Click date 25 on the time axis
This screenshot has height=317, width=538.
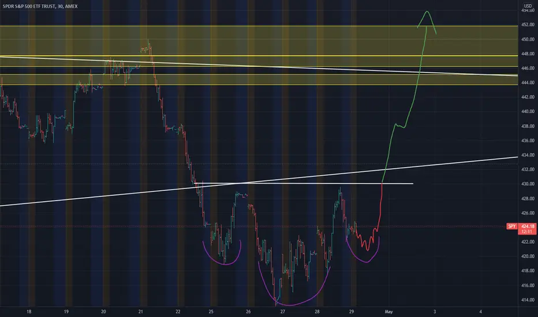coord(211,311)
